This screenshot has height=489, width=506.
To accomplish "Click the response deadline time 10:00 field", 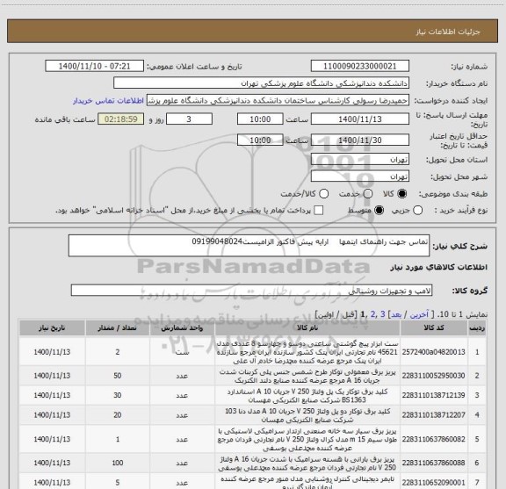I will pyautogui.click(x=260, y=119).
